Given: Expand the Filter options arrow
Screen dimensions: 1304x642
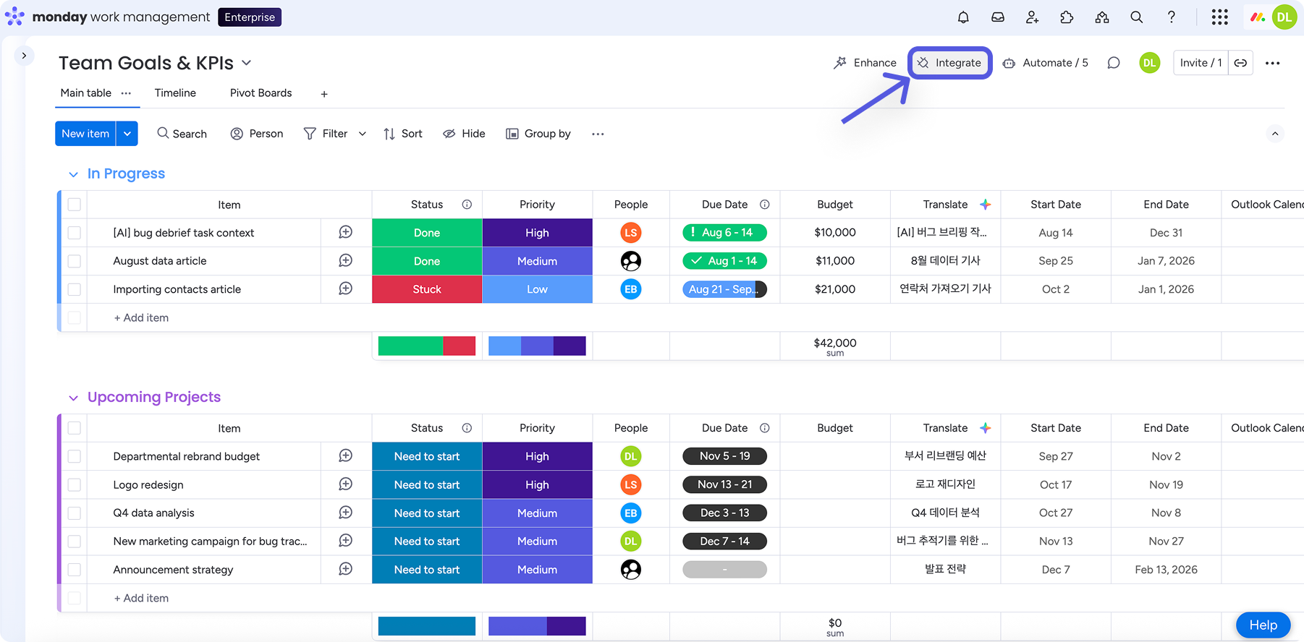Looking at the screenshot, I should pos(363,134).
